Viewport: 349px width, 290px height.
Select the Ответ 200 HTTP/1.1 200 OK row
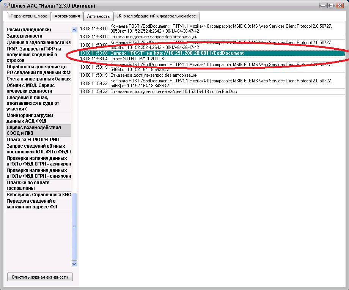click(137, 59)
